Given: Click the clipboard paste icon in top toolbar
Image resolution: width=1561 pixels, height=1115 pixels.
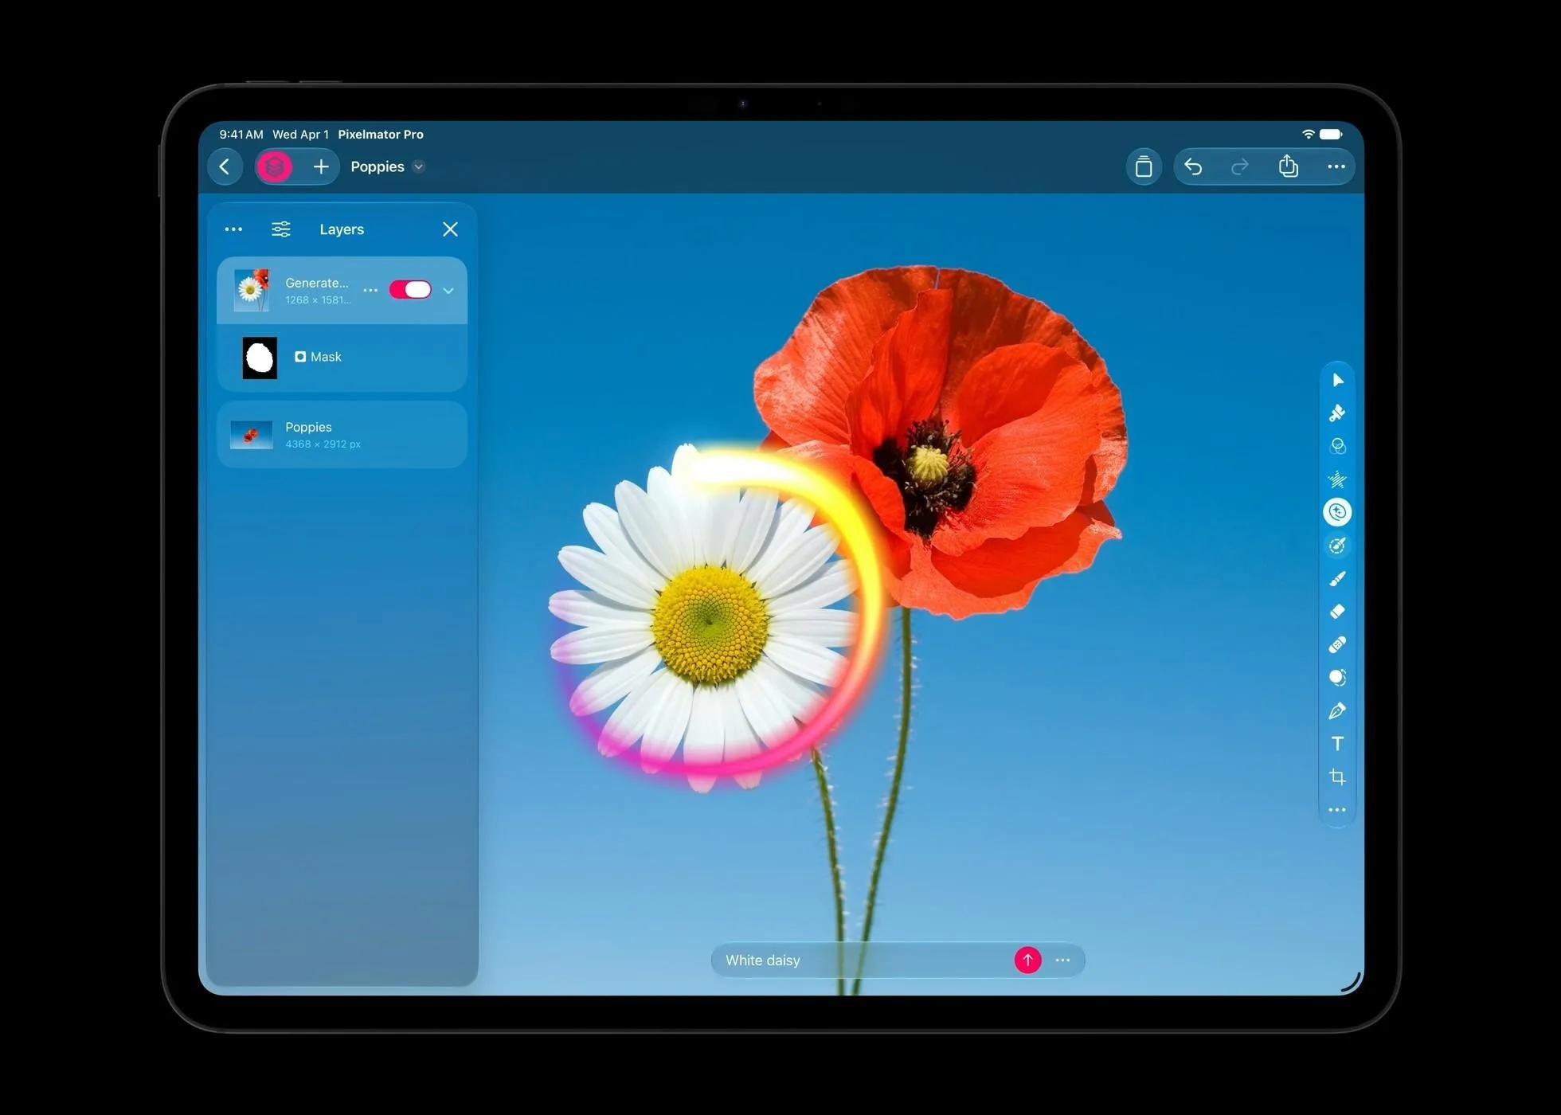Looking at the screenshot, I should (1144, 166).
